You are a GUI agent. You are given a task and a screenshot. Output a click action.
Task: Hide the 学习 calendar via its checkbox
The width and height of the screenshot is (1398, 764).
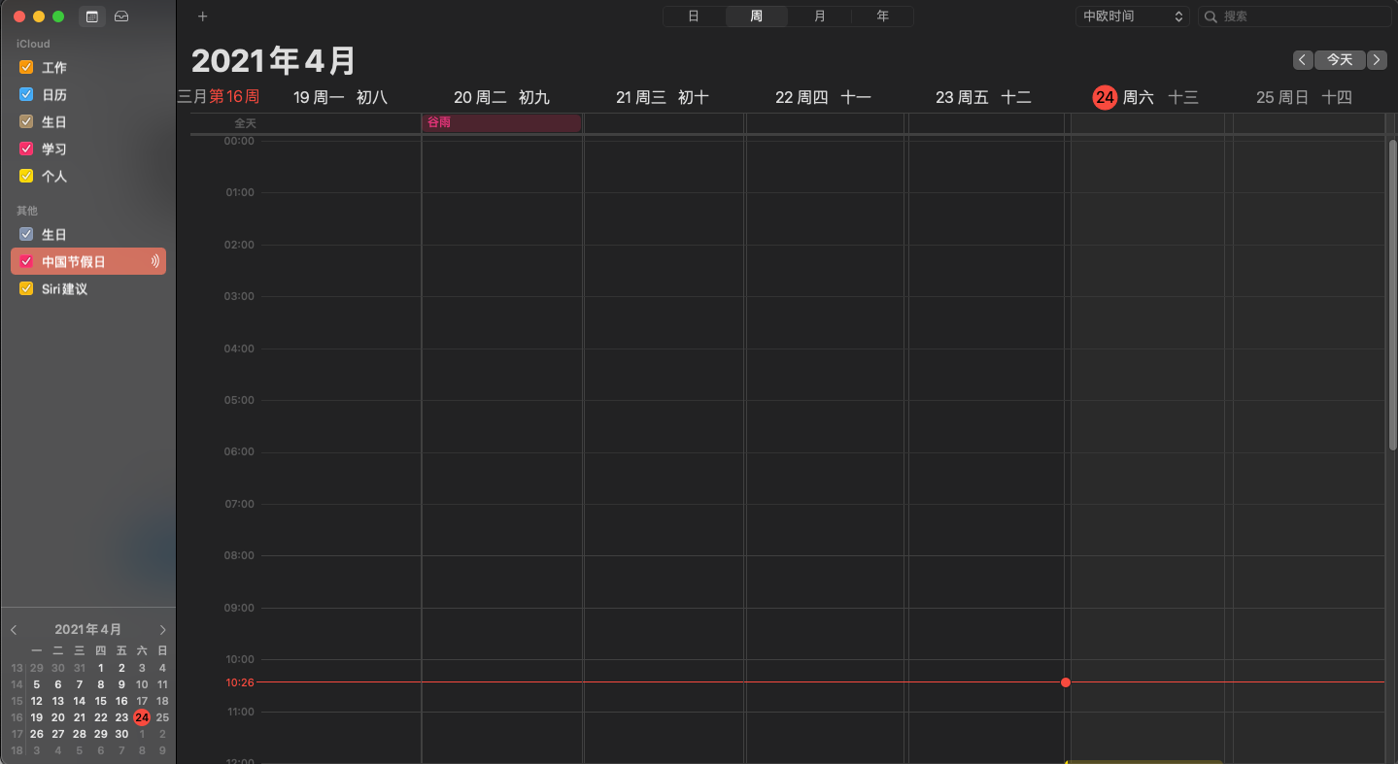pos(26,149)
